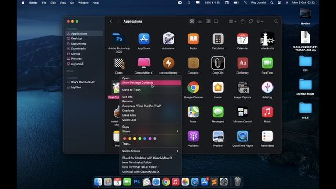Open the Action gear dropdown in toolbar
Image resolution: width=336 pixels, height=189 pixels.
tap(260, 22)
